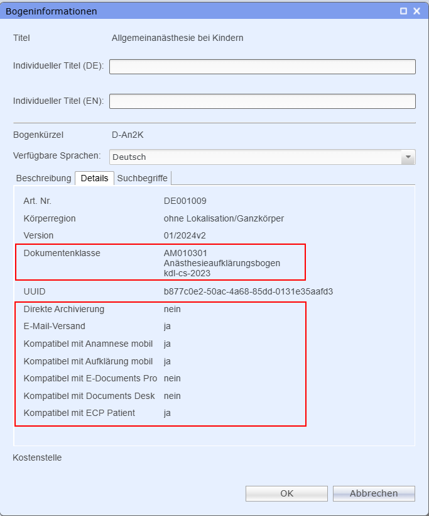Focus the Individueller Titel (EN) input field
The image size is (429, 516).
(x=263, y=101)
